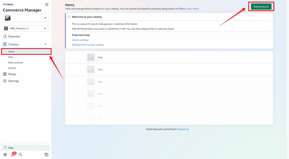289x159 pixels.
Task: Click the Shops storefront icon
Action: click(x=5, y=74)
